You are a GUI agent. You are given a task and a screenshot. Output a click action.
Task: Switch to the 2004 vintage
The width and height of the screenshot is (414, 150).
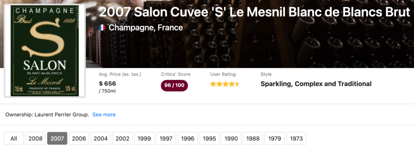(x=101, y=138)
